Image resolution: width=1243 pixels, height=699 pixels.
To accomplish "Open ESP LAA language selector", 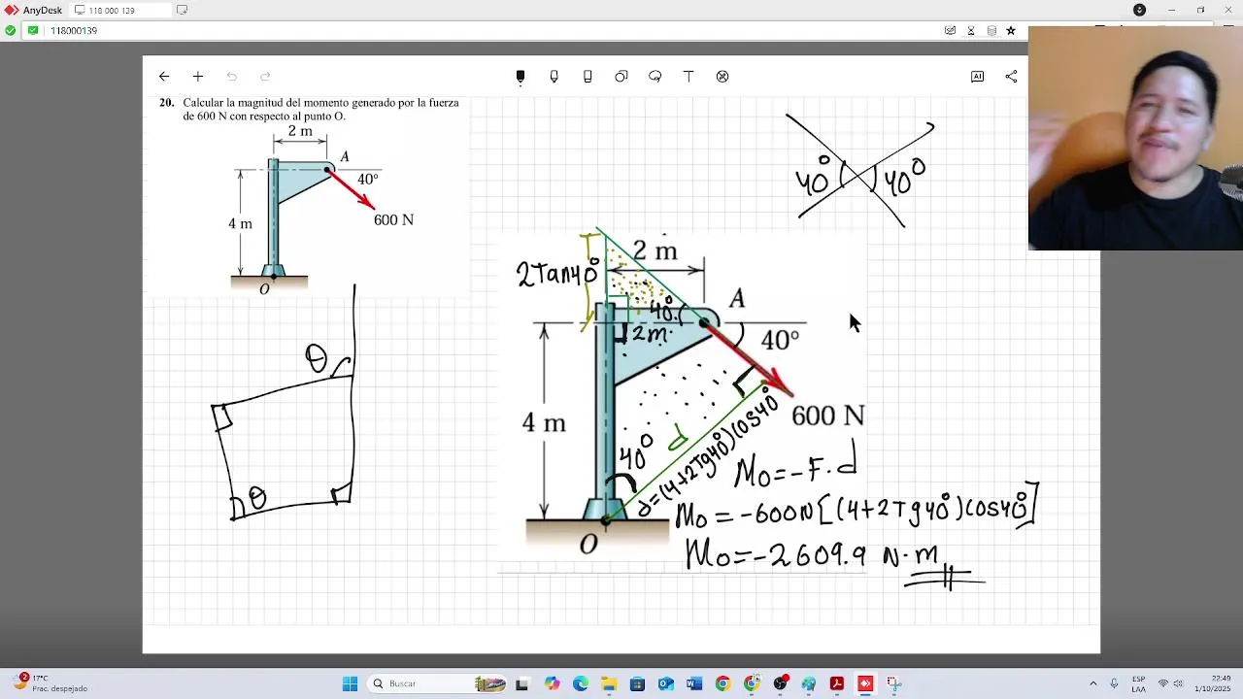I will click(x=1139, y=683).
